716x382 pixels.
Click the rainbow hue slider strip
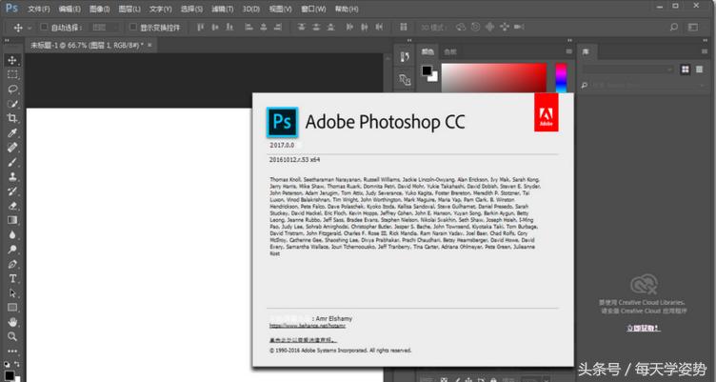pos(561,78)
